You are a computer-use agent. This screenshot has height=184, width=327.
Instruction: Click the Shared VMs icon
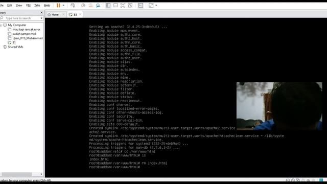coord(5,47)
